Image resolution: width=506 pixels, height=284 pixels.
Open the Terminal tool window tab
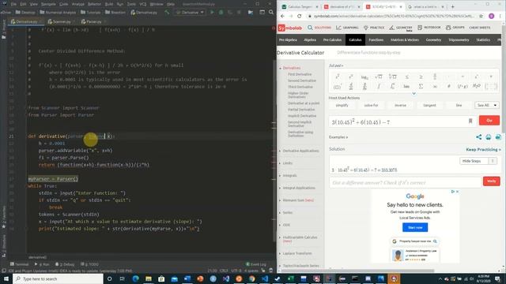(19, 264)
